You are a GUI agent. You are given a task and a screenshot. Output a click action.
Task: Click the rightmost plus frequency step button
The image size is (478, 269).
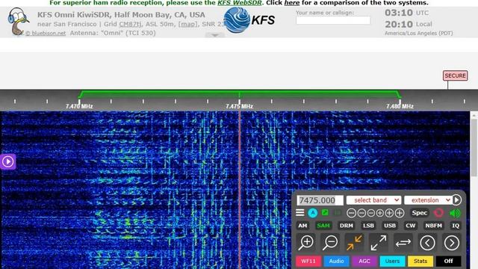400,213
